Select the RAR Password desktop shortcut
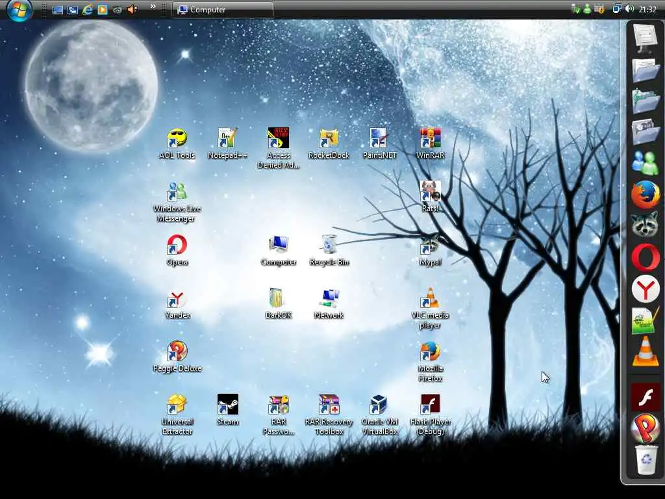This screenshot has width=665, height=499. tap(279, 415)
